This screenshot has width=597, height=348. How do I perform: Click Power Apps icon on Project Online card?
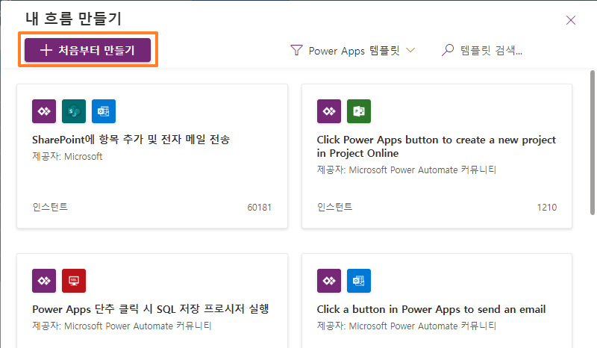pyautogui.click(x=329, y=111)
